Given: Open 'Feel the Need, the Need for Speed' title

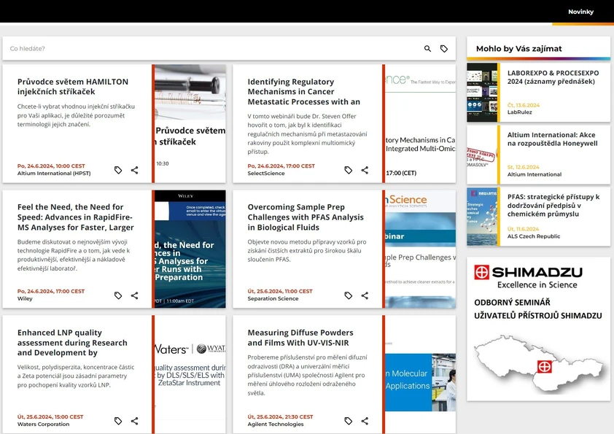Looking at the screenshot, I should pyautogui.click(x=76, y=217).
